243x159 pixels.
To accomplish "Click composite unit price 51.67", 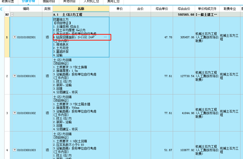I will (x=168, y=150).
